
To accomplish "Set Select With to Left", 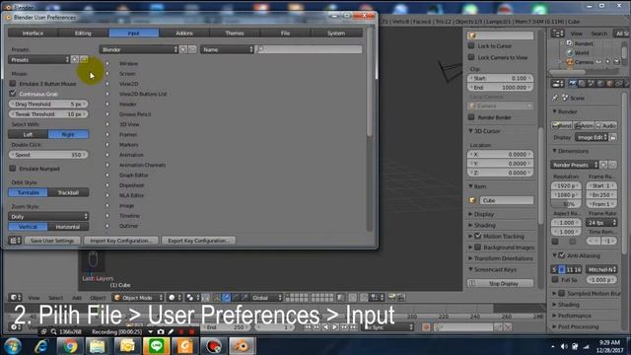I will click(28, 134).
